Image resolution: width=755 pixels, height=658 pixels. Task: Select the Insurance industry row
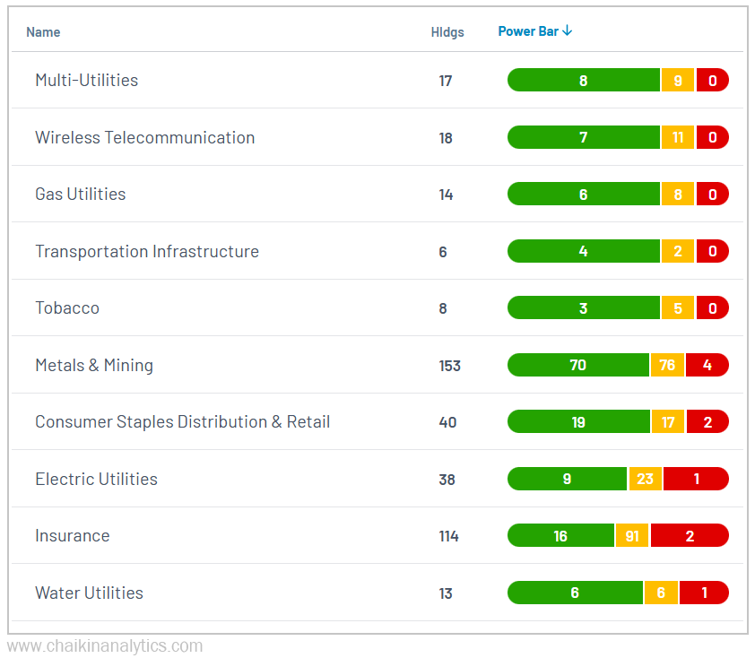(x=72, y=536)
